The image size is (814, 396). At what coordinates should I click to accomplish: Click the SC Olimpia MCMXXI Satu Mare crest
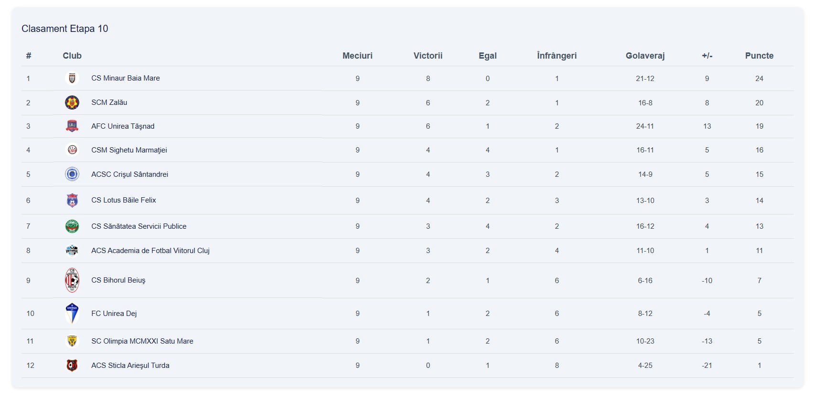[72, 341]
